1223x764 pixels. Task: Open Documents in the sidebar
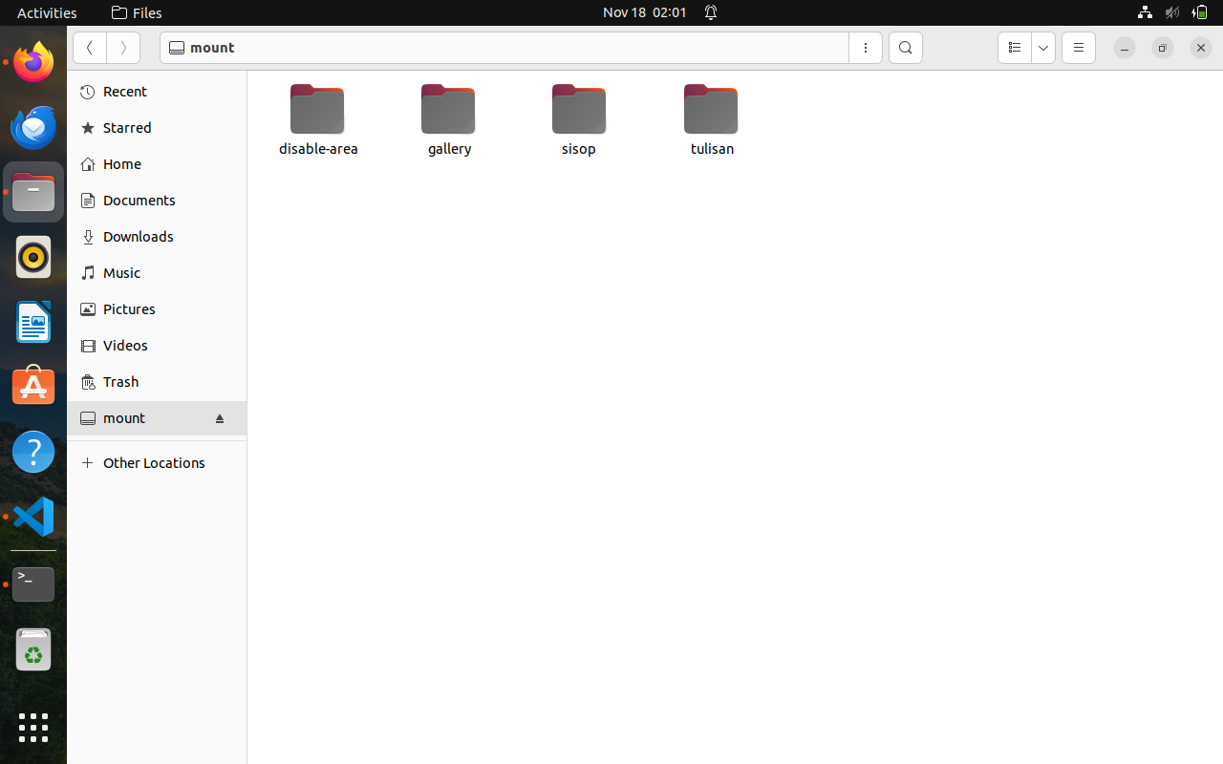(x=157, y=201)
